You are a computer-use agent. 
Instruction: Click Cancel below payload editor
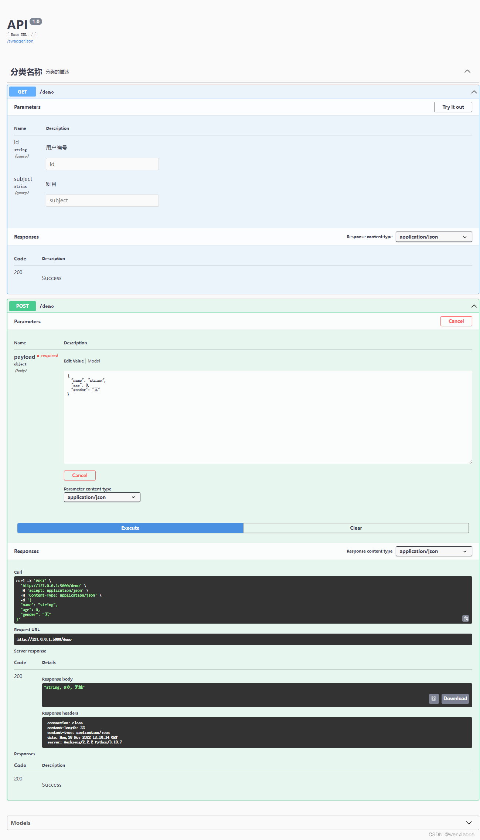pos(80,475)
